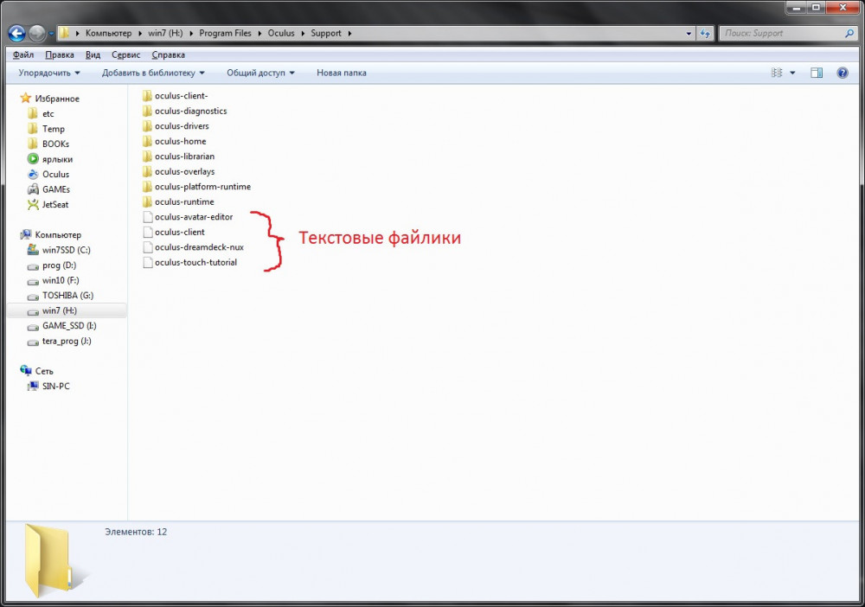This screenshot has height=607, width=865.
Task: Expand the Упорядочить dropdown
Action: point(49,73)
